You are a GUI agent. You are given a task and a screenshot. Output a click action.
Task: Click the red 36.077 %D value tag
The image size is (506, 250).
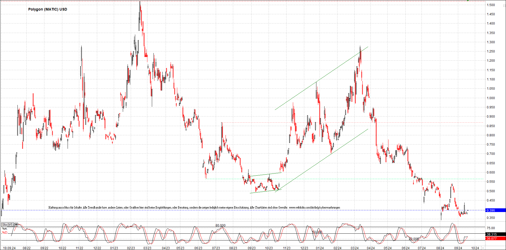click(496, 238)
